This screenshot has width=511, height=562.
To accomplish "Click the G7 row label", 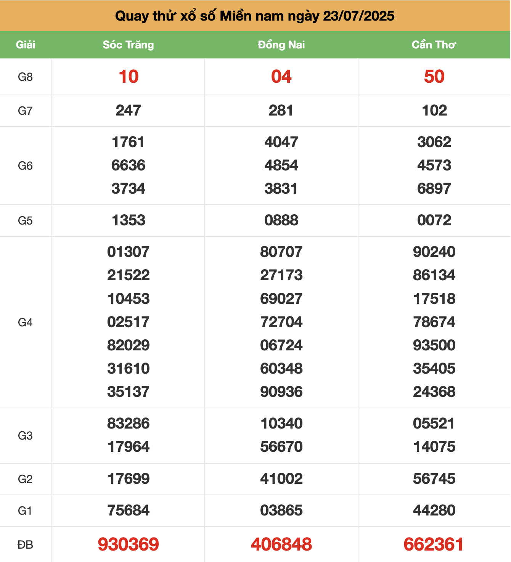I will click(25, 111).
